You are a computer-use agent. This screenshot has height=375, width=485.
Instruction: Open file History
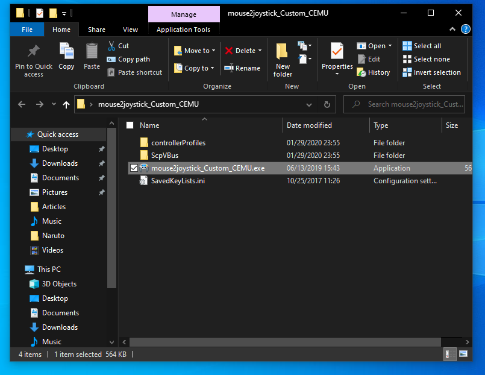374,72
